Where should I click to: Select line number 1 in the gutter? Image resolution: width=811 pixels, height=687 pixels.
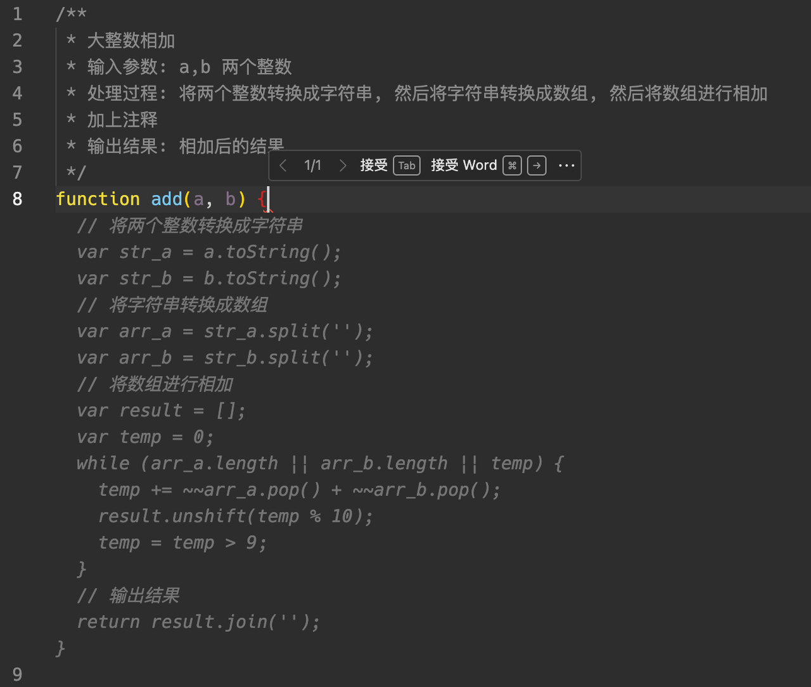[x=17, y=14]
